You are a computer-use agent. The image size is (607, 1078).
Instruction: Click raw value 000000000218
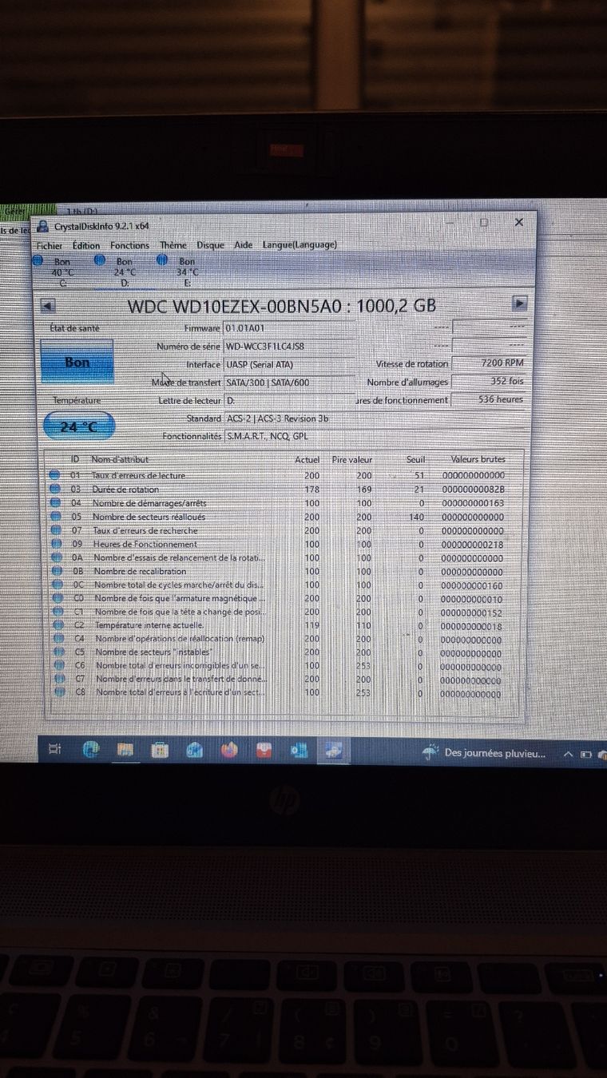click(472, 544)
